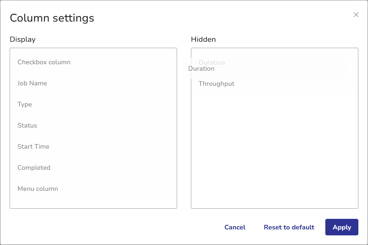This screenshot has height=245, width=368.
Task: Click the blank footer area left of Cancel
Action: (x=115, y=227)
